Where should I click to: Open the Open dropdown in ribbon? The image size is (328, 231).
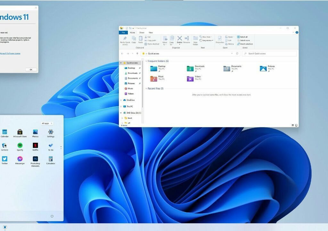[230, 37]
